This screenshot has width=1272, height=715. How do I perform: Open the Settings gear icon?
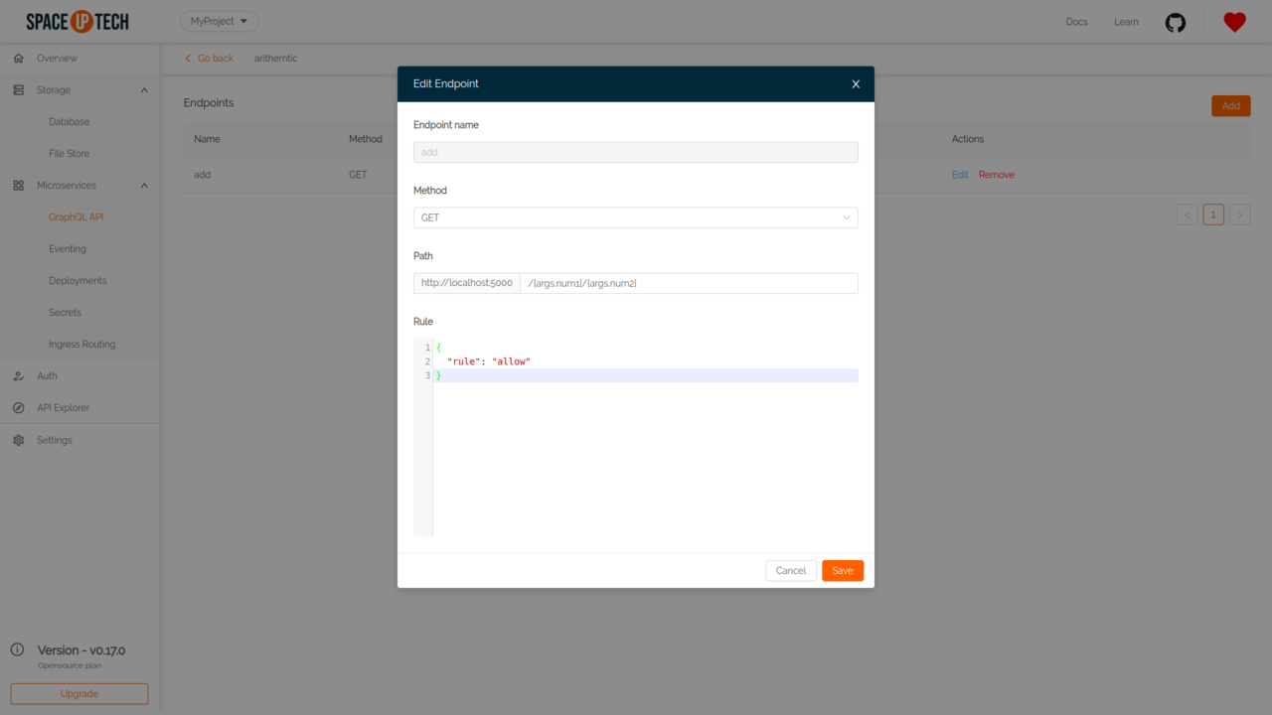(16, 440)
